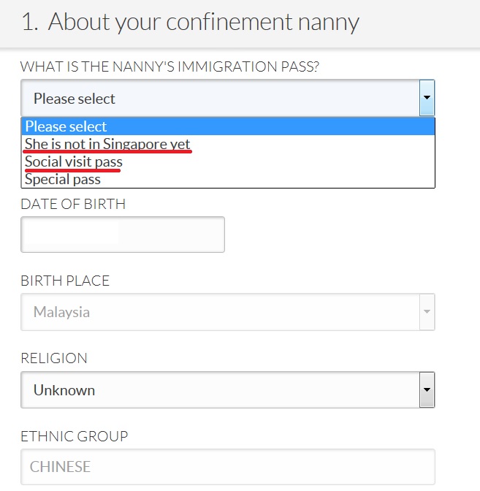Pick the 'Social visit pass' option
The width and height of the screenshot is (480, 491).
click(73, 161)
